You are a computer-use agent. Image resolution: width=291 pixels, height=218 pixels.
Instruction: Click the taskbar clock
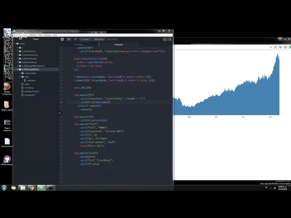click(x=282, y=188)
